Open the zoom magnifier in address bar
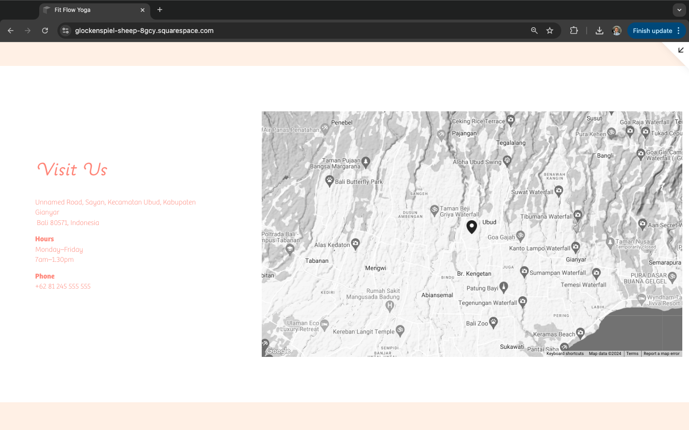The image size is (689, 430). tap(534, 31)
